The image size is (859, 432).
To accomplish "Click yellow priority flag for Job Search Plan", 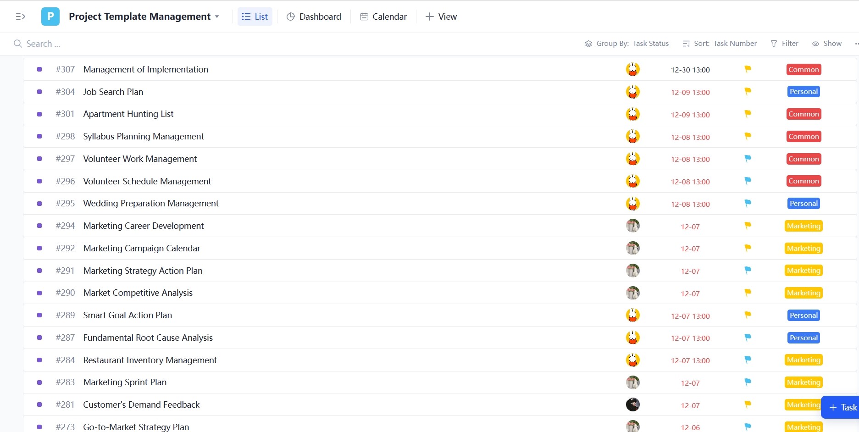I will pyautogui.click(x=748, y=92).
